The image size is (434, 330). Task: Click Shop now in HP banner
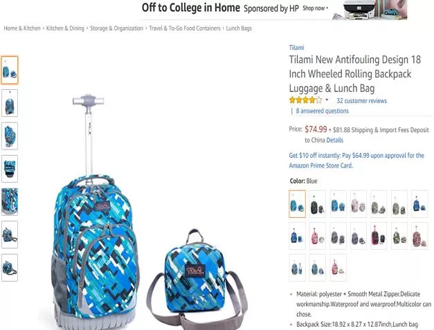click(x=314, y=8)
